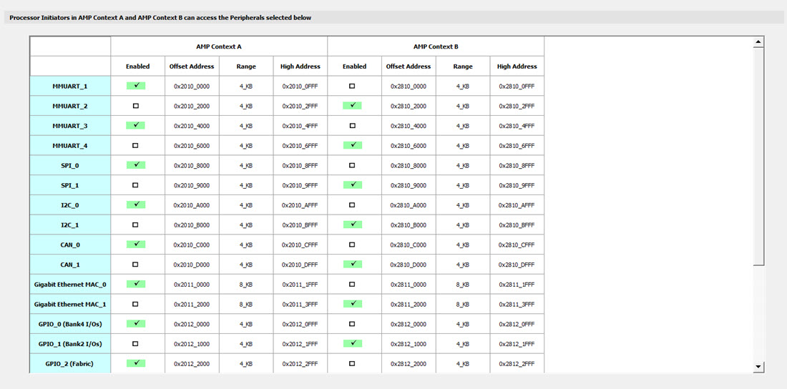This screenshot has width=787, height=389.
Task: Enable Gigabit Ethernet MAC_0 in Context B
Action: click(352, 284)
